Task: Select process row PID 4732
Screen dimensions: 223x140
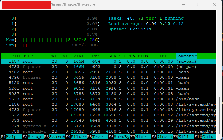Action: [108, 110]
